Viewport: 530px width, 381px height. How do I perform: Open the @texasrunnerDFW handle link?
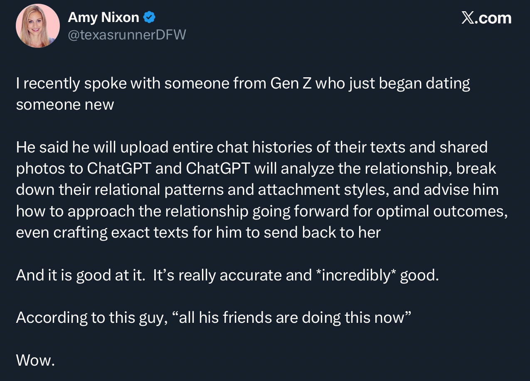(x=127, y=35)
